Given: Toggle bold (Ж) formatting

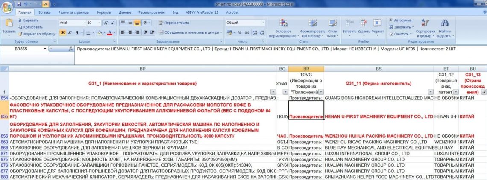Looking at the screenshot, I should tap(62, 32).
